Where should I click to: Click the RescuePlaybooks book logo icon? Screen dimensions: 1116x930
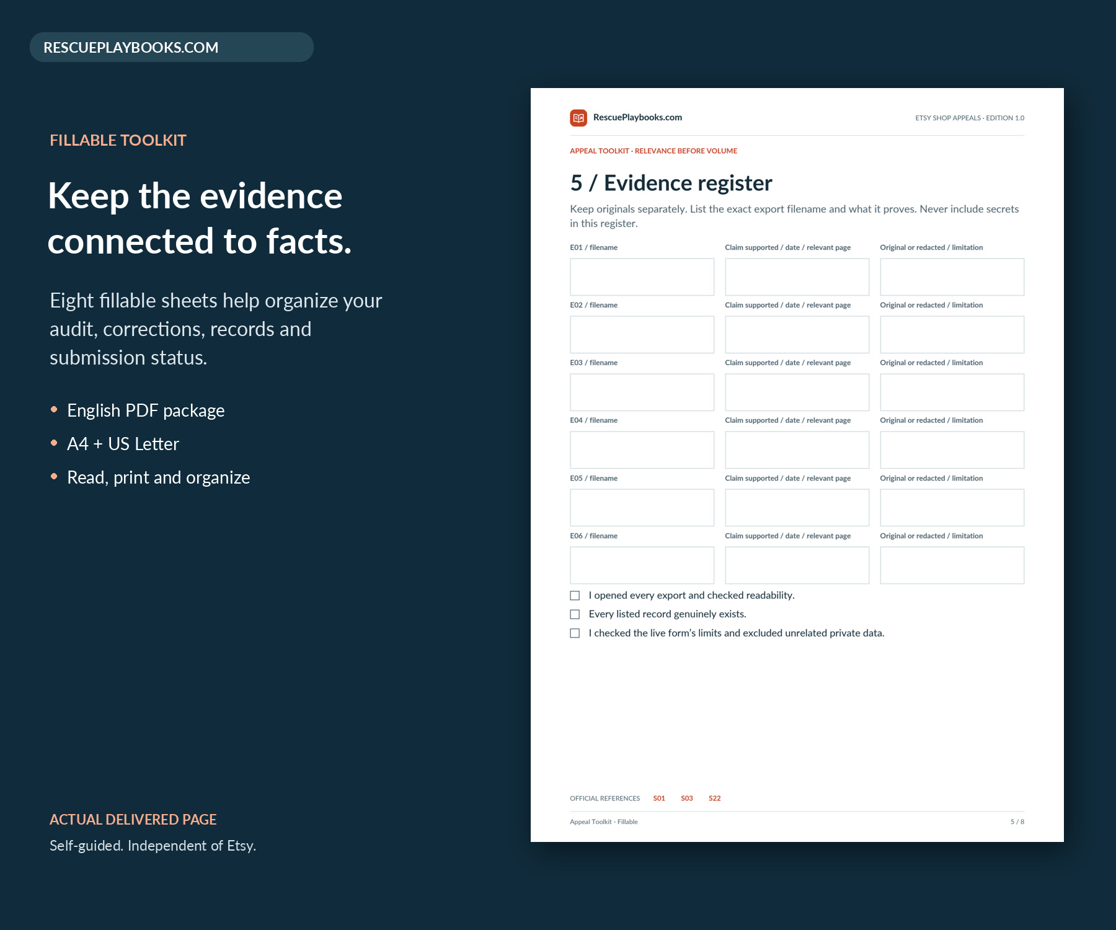pyautogui.click(x=578, y=118)
